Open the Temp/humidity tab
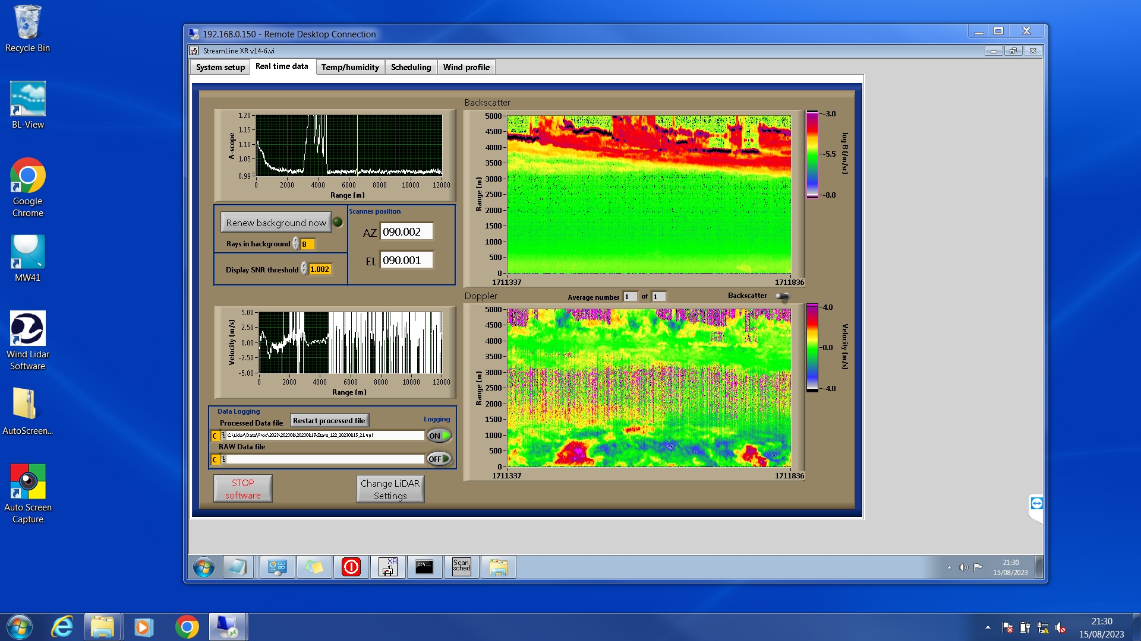Screen dimensions: 1141x641 click(350, 67)
